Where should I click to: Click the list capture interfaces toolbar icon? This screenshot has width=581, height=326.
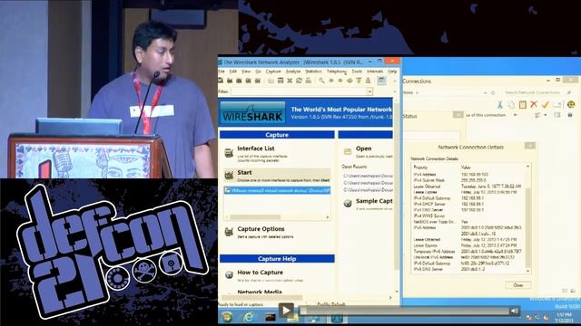pyautogui.click(x=221, y=81)
